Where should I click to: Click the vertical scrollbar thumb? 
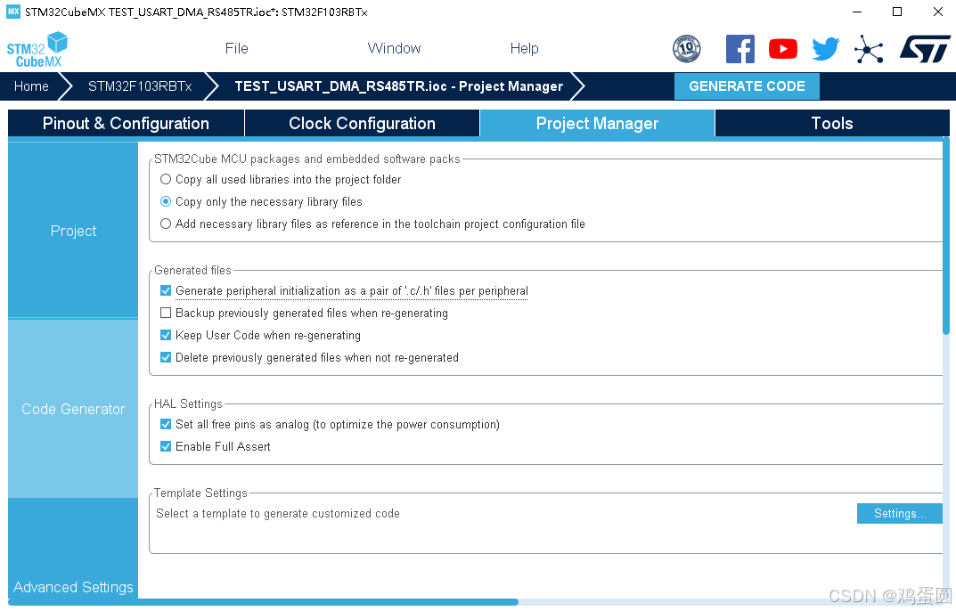click(946, 236)
